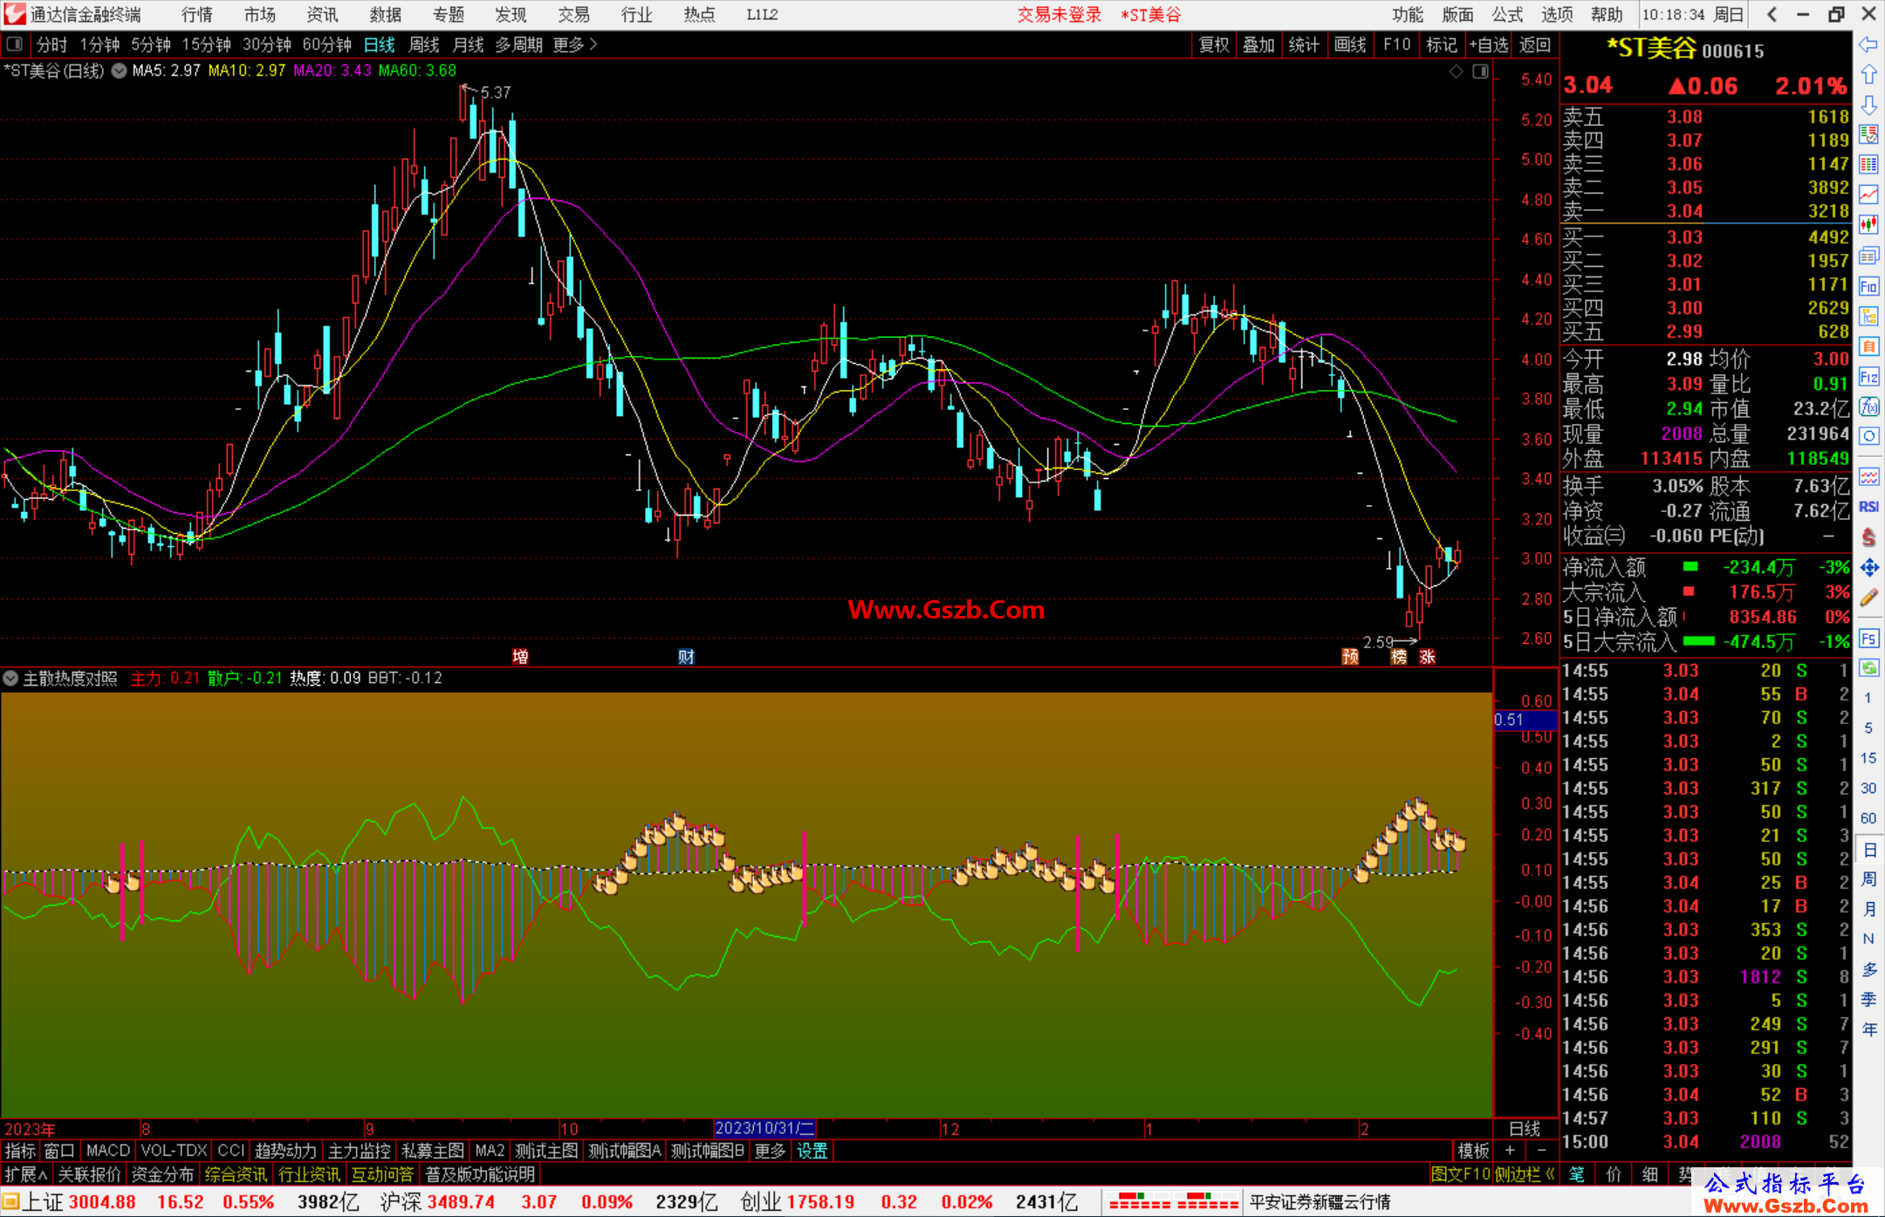Click the 叠加 overlay button
This screenshot has height=1217, width=1885.
1259,44
